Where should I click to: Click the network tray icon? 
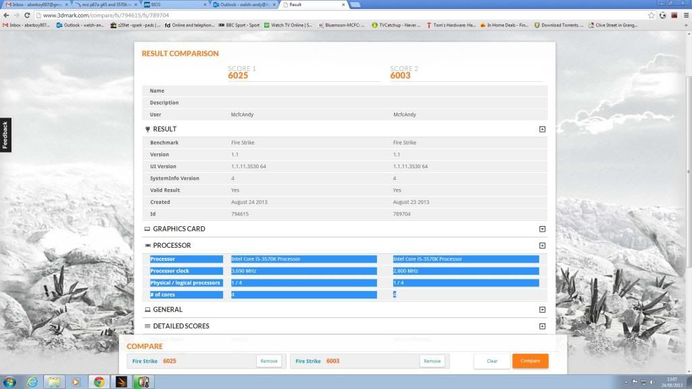pyautogui.click(x=643, y=382)
